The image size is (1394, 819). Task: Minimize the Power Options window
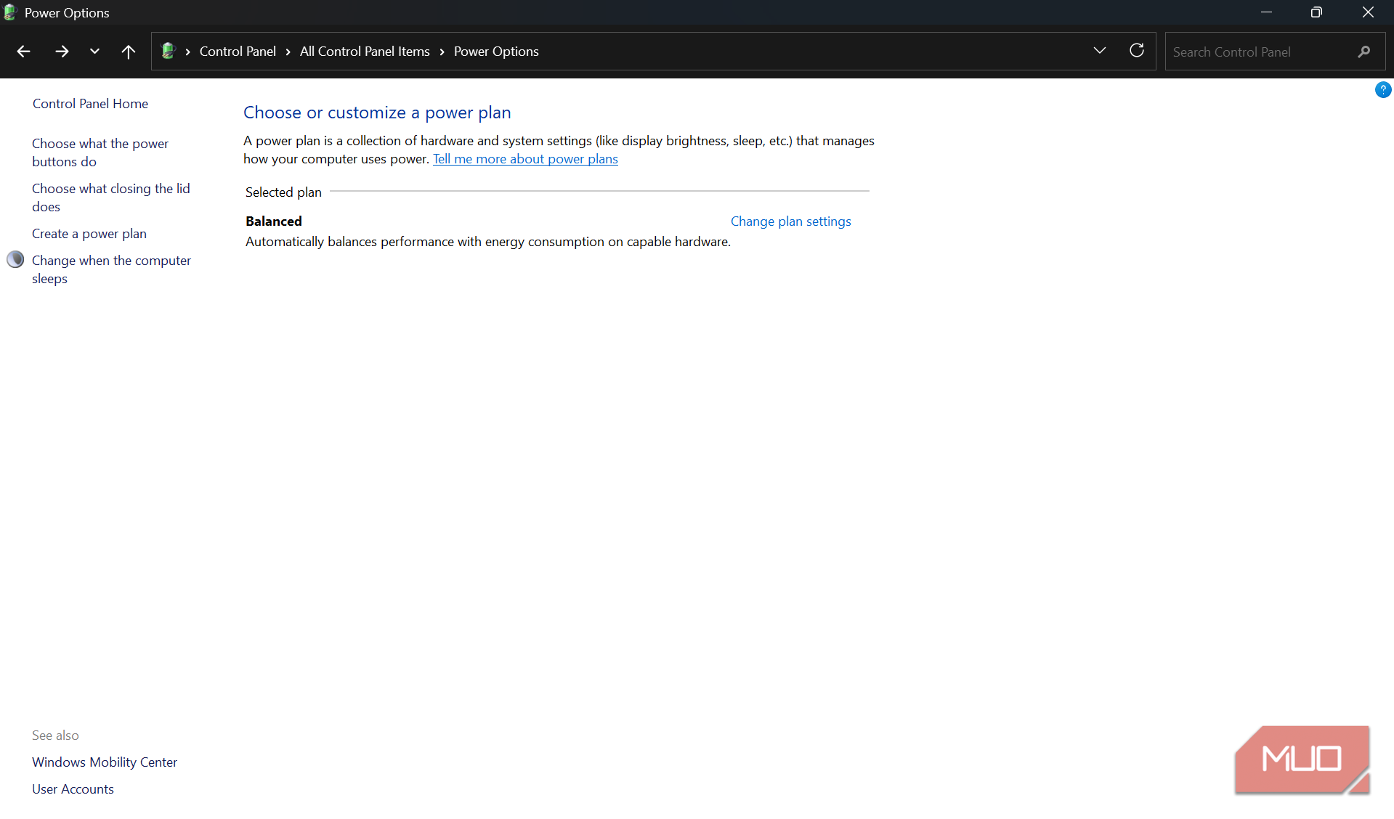tap(1266, 12)
